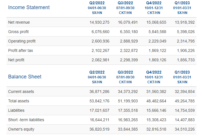The image size is (199, 136).
Task: Select Q1/2023 column header in Balance Sheet
Action: 182,72
